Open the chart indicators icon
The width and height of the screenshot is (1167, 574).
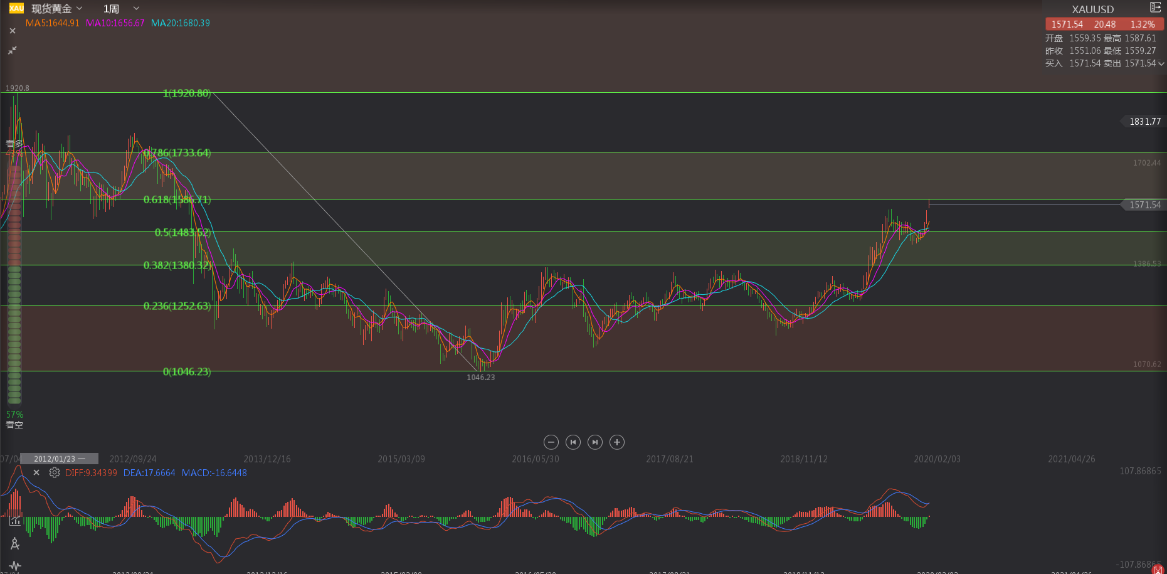(15, 520)
